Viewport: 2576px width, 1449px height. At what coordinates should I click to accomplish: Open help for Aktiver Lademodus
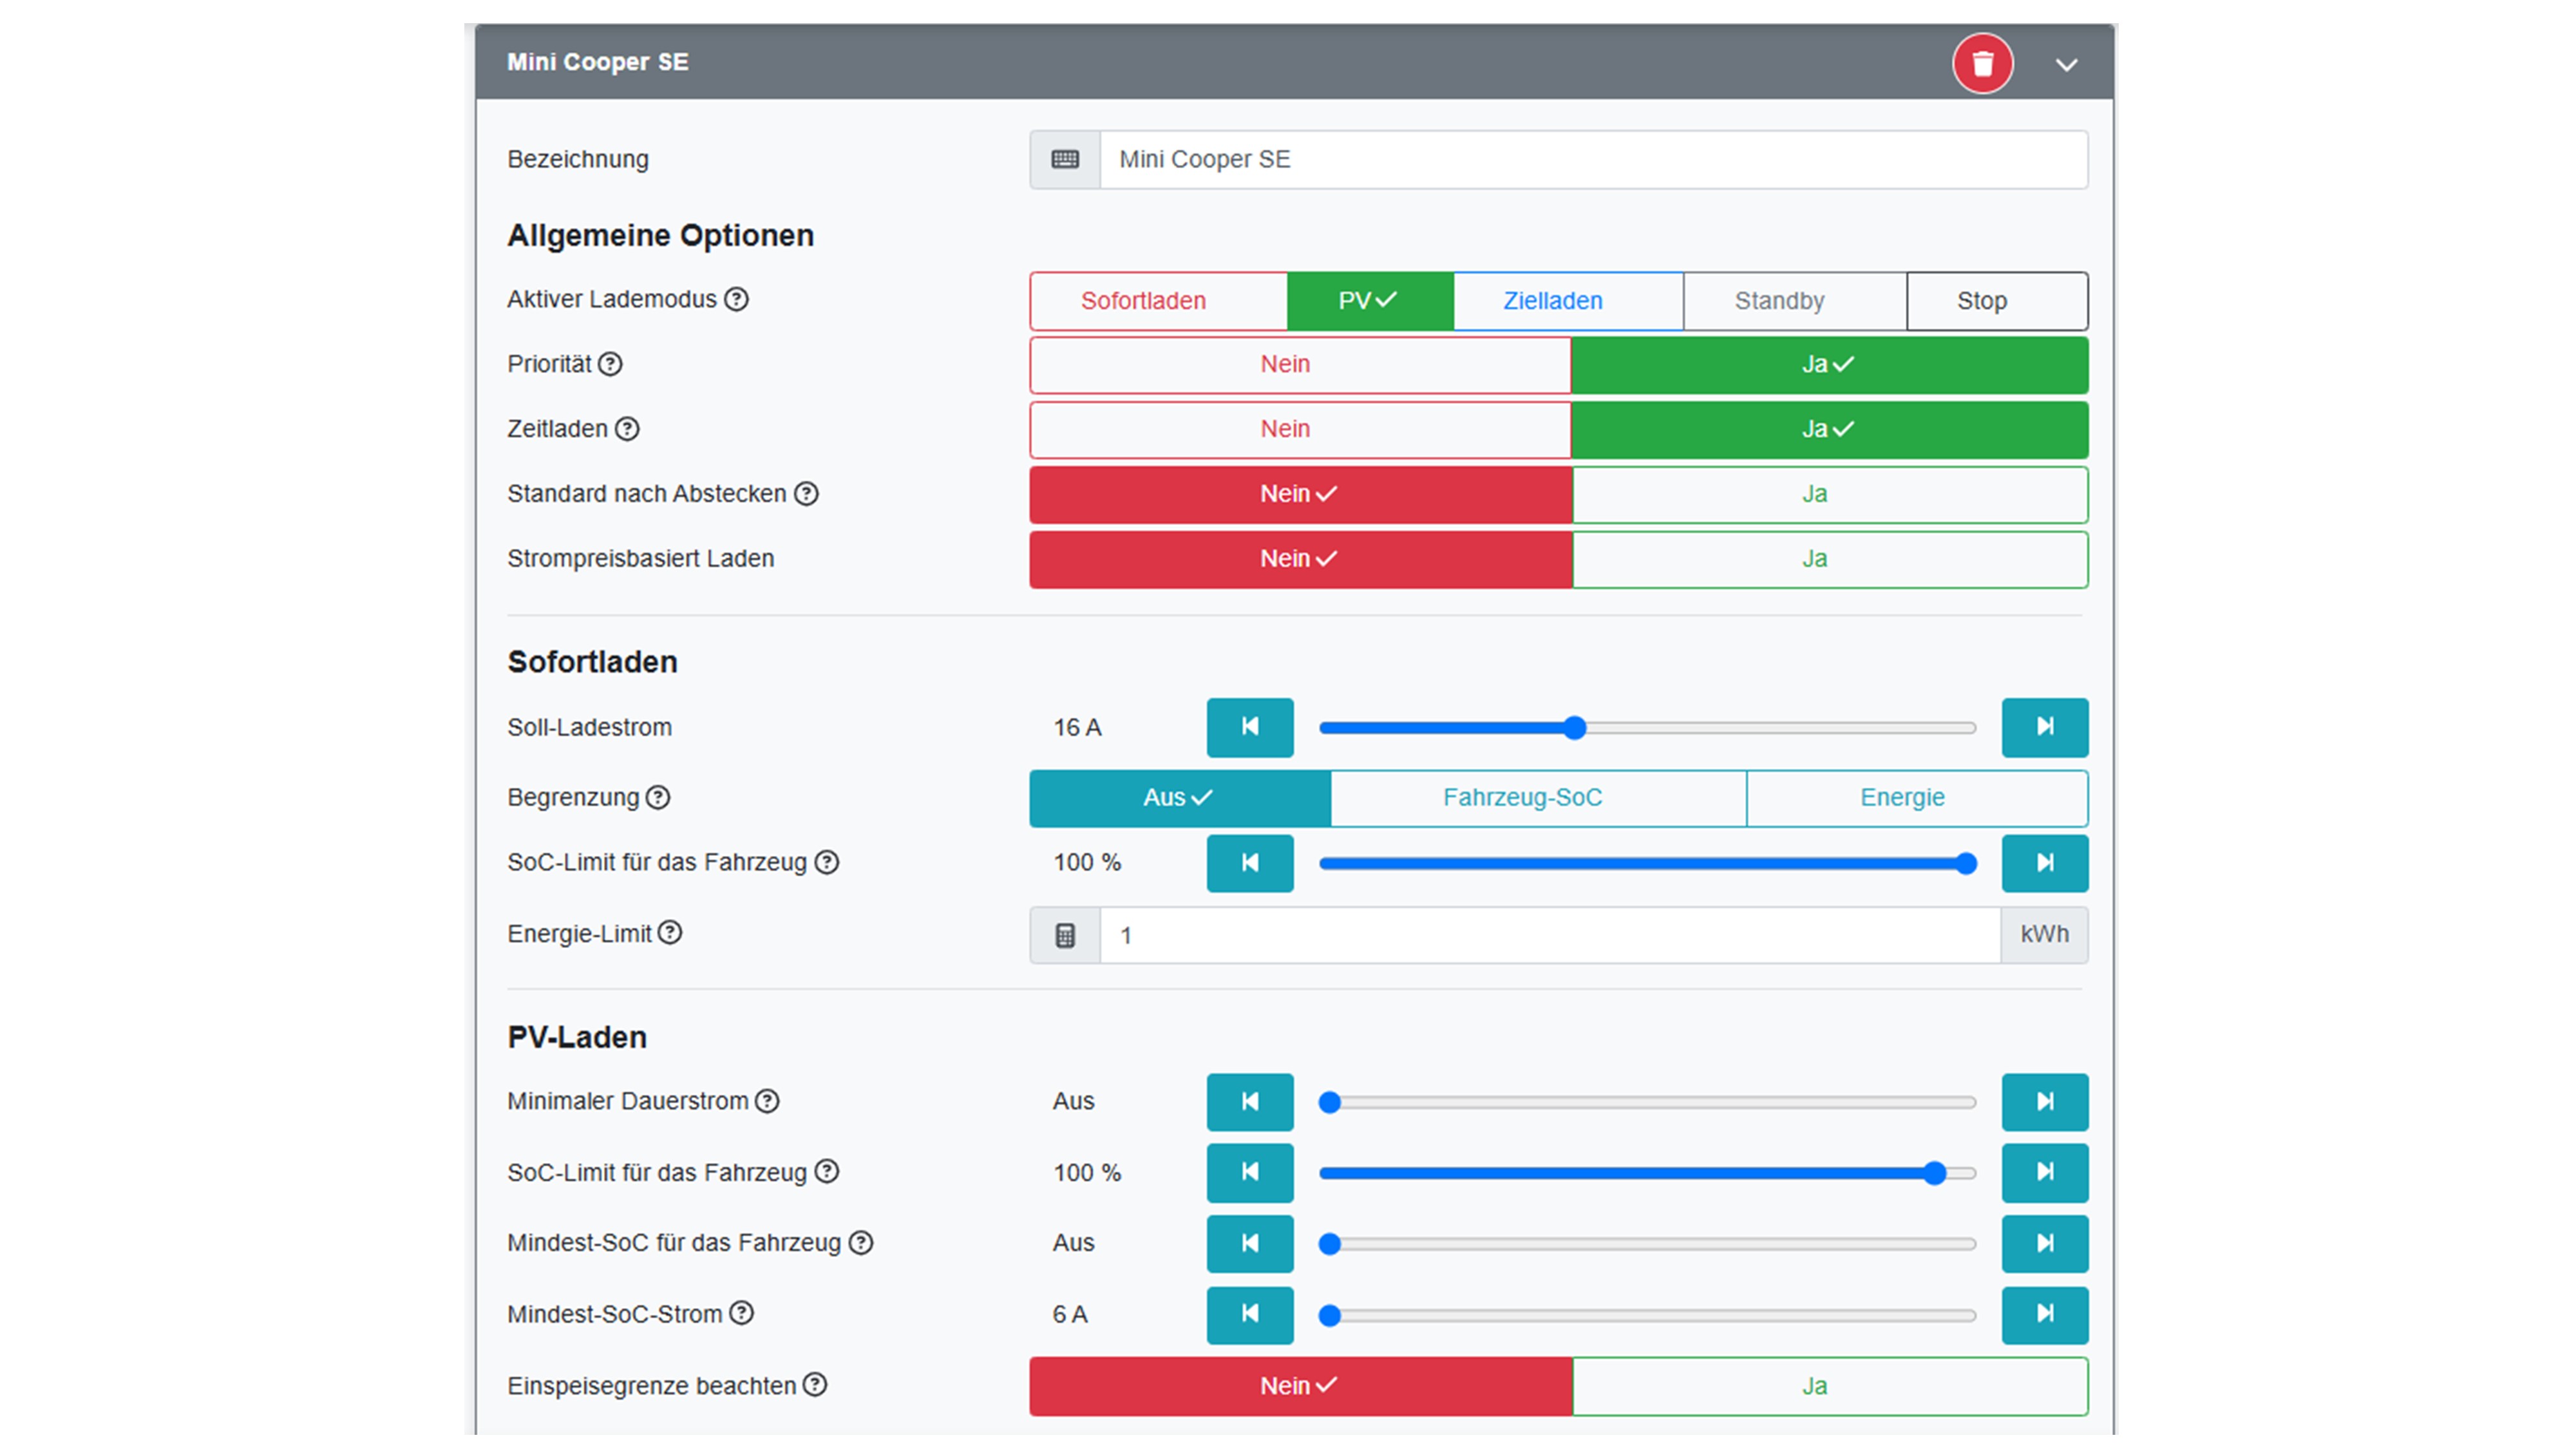[x=736, y=299]
